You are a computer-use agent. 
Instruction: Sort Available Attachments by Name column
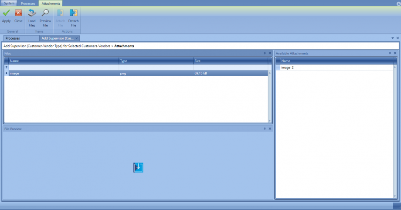[336, 61]
